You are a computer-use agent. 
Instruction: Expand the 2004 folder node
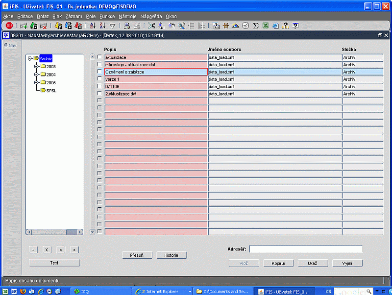coord(36,74)
